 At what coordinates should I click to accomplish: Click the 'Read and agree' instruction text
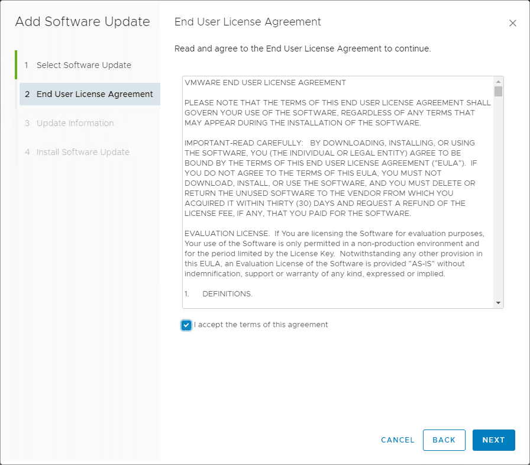click(x=302, y=49)
